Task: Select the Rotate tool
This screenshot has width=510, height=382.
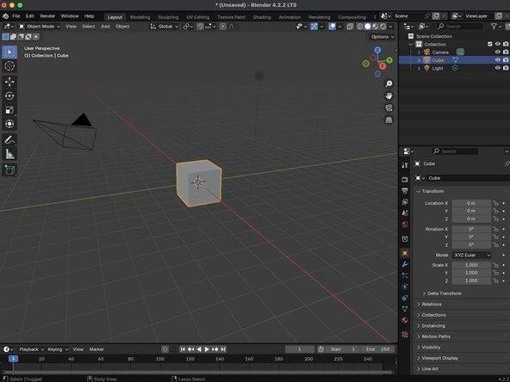Action: (x=9, y=95)
